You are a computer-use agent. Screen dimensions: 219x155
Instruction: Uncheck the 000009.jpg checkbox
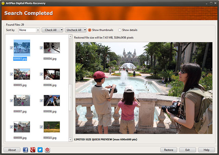12,127
